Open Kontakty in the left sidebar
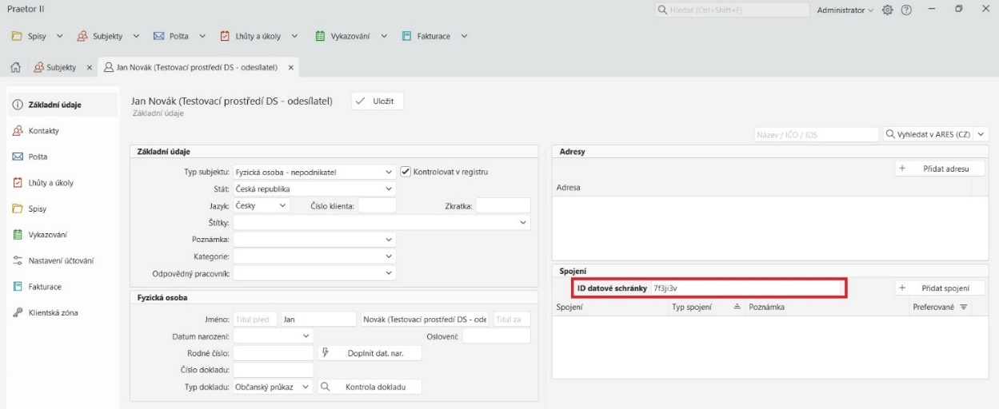The height and width of the screenshot is (409, 999). [x=43, y=131]
